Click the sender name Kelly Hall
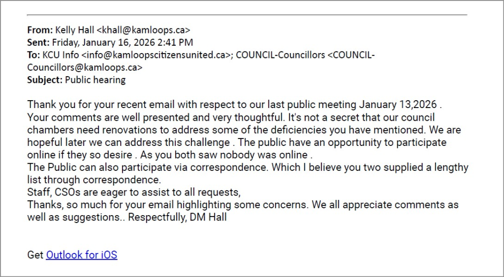The image size is (504, 277). click(75, 29)
